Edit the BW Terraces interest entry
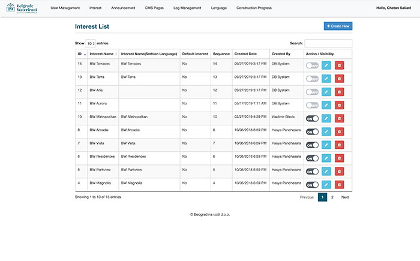Screen dimensions: 420x261 point(326,65)
